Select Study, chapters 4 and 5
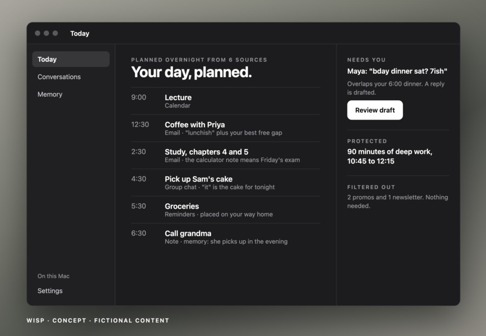 [x=226, y=156]
